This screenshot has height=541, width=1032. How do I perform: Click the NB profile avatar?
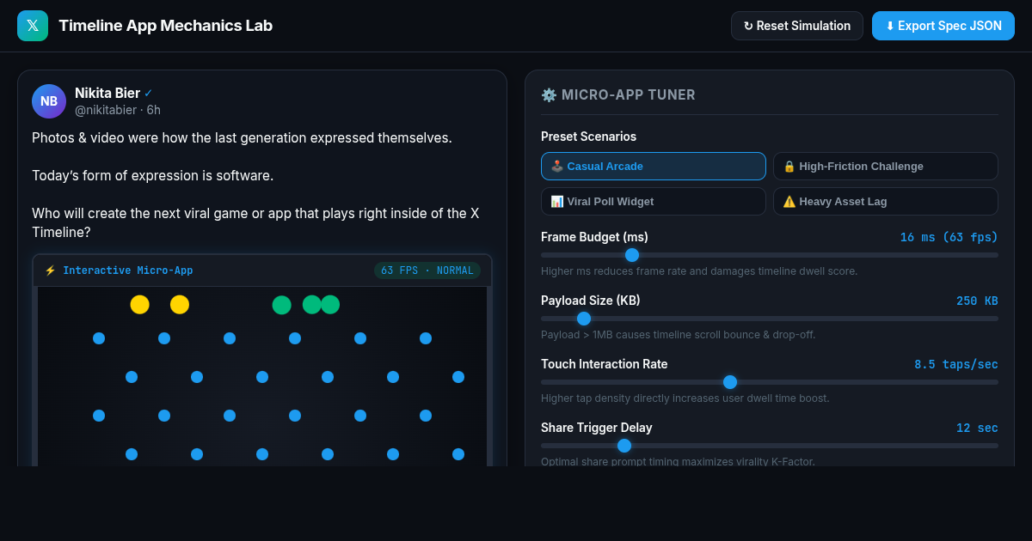point(49,101)
